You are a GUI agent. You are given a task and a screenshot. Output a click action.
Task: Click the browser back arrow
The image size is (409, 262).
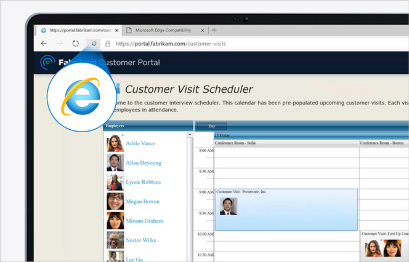(44, 44)
